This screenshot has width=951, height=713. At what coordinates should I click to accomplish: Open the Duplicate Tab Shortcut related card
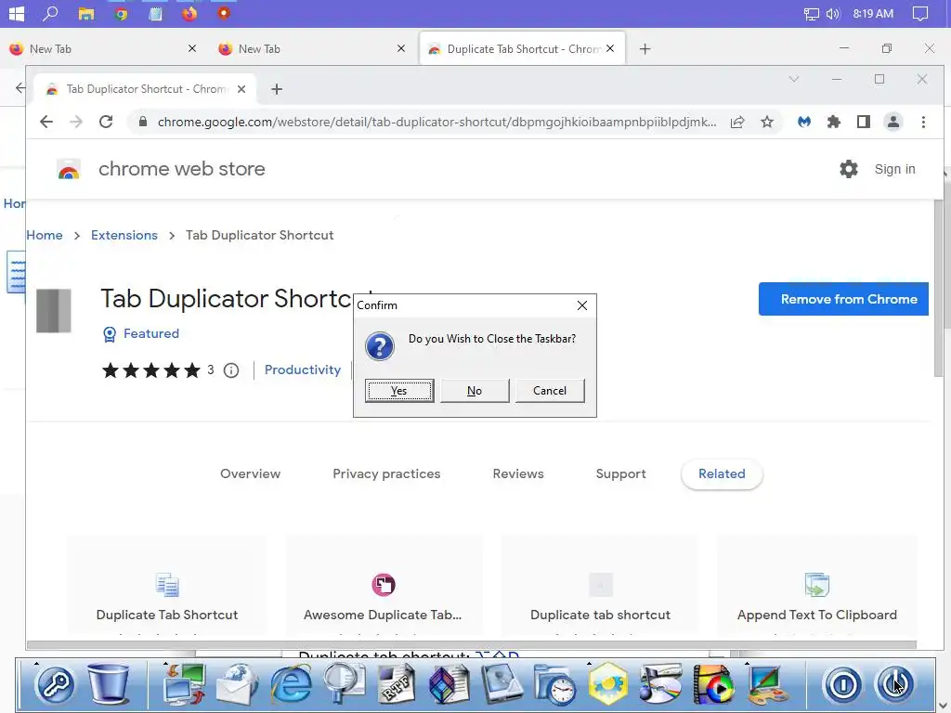[x=167, y=587]
